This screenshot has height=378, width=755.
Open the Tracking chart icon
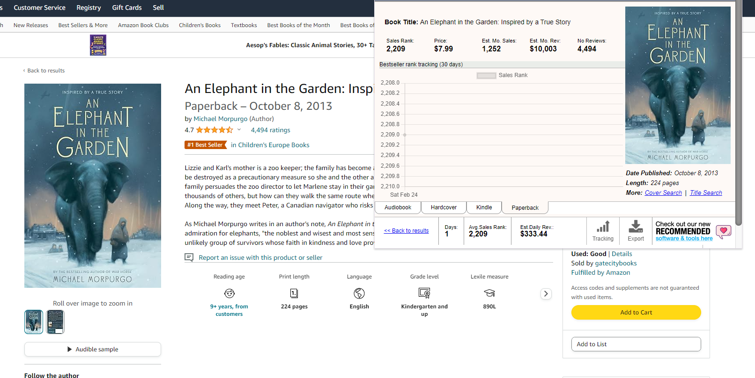coord(603,227)
